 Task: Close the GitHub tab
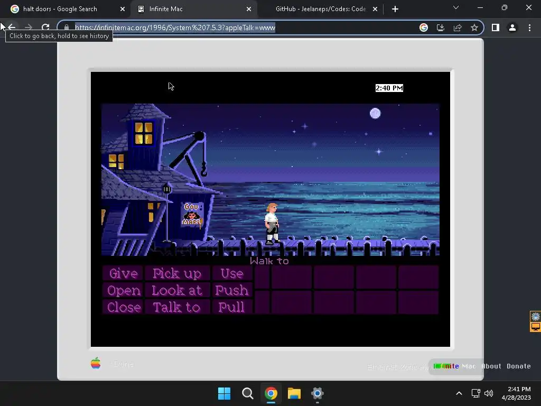tap(375, 9)
